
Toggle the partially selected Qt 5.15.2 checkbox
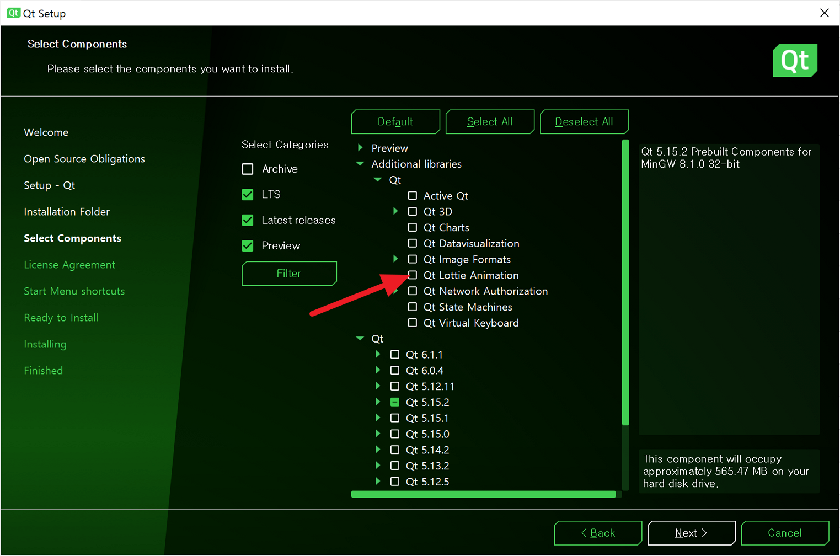pos(395,402)
